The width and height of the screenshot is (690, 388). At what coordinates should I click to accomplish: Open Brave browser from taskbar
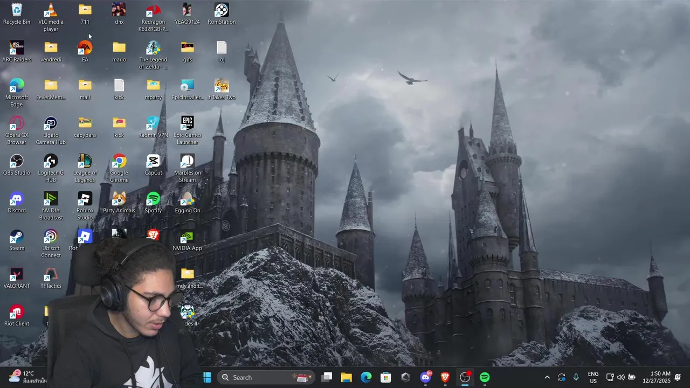coord(445,377)
